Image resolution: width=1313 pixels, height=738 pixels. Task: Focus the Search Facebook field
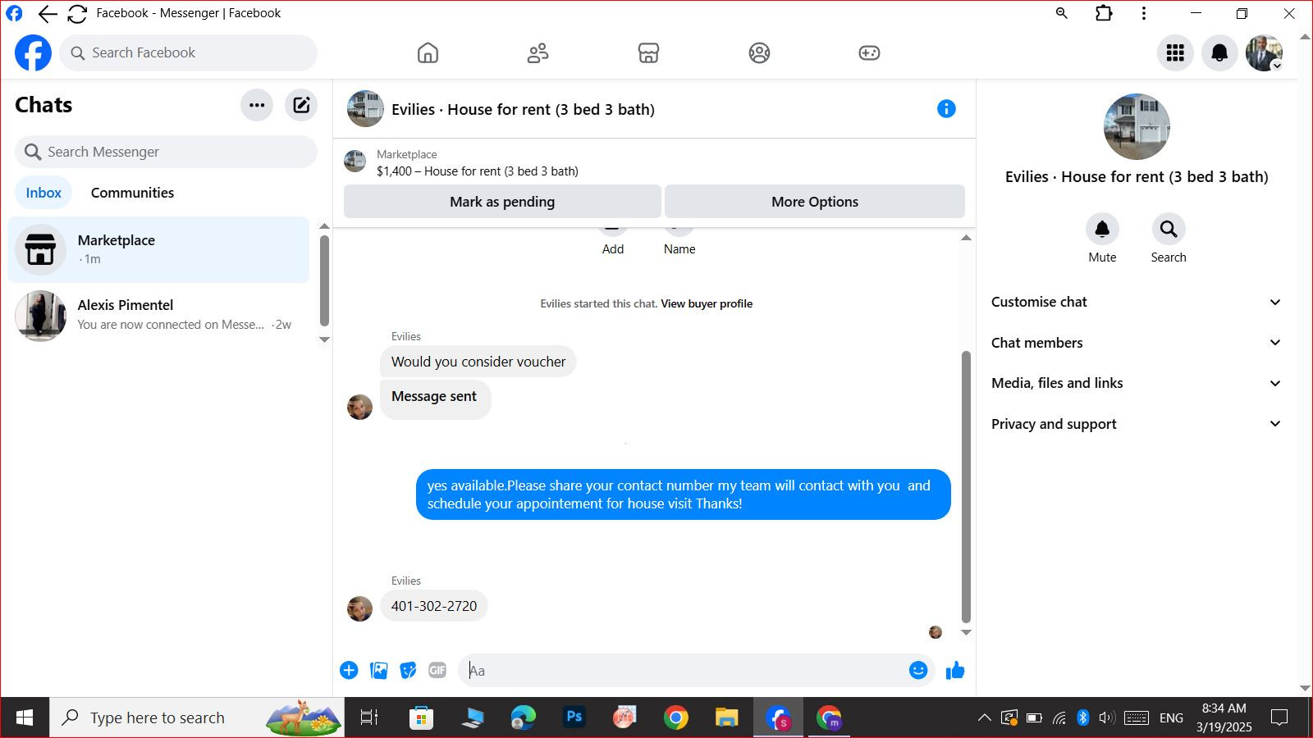pyautogui.click(x=188, y=53)
